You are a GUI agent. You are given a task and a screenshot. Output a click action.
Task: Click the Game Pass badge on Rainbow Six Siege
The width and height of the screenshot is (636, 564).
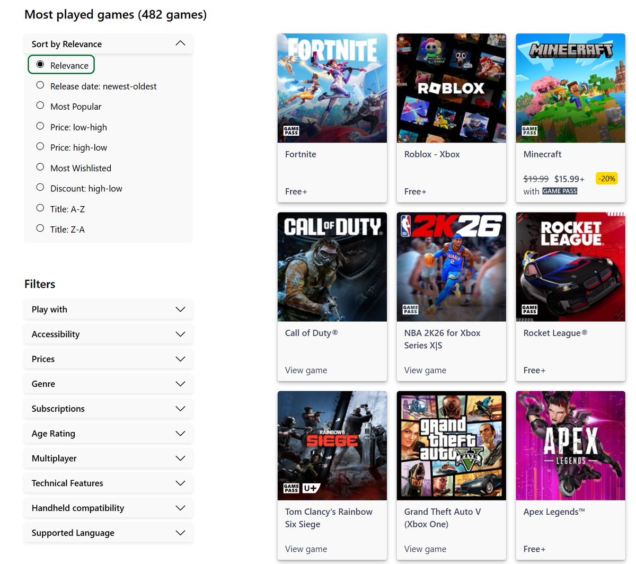[x=291, y=488]
